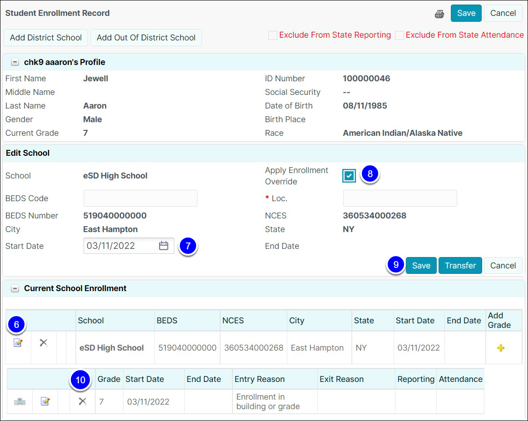The height and width of the screenshot is (421, 528).
Task: Collapse the chk9 aaaron's Profile section
Action: pyautogui.click(x=15, y=62)
